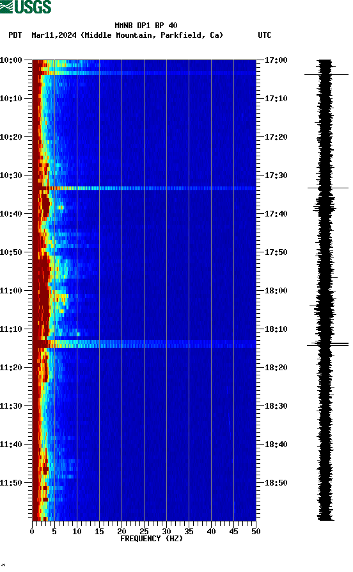Click the '18:20' UTC time label
The image size is (353, 572).
tap(276, 368)
